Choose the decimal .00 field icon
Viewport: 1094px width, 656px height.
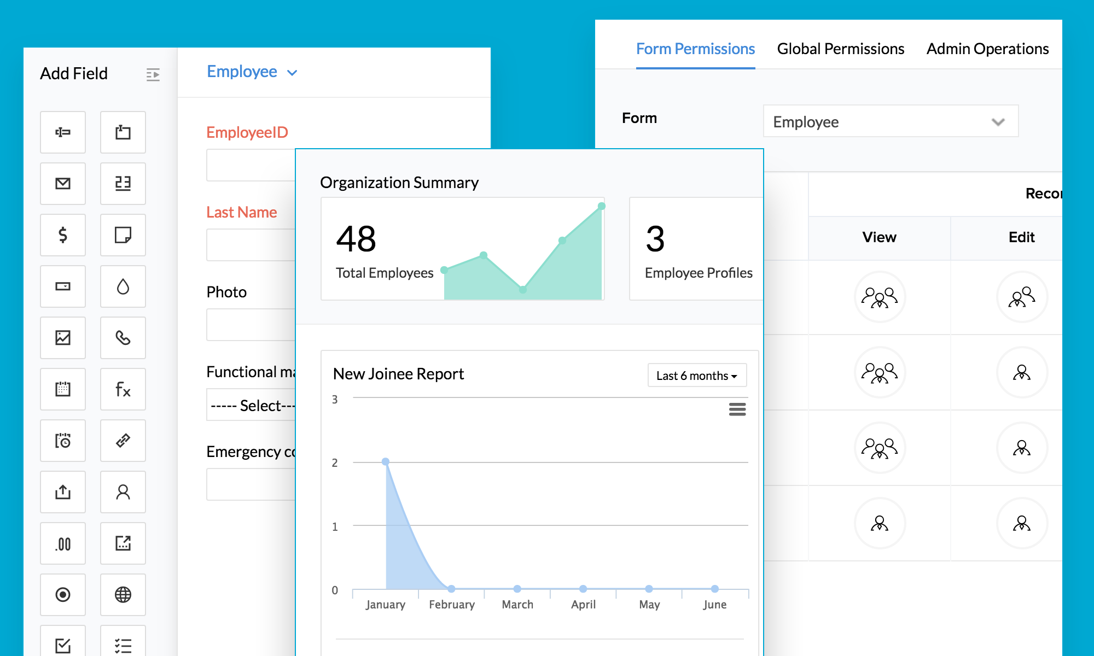(x=63, y=543)
